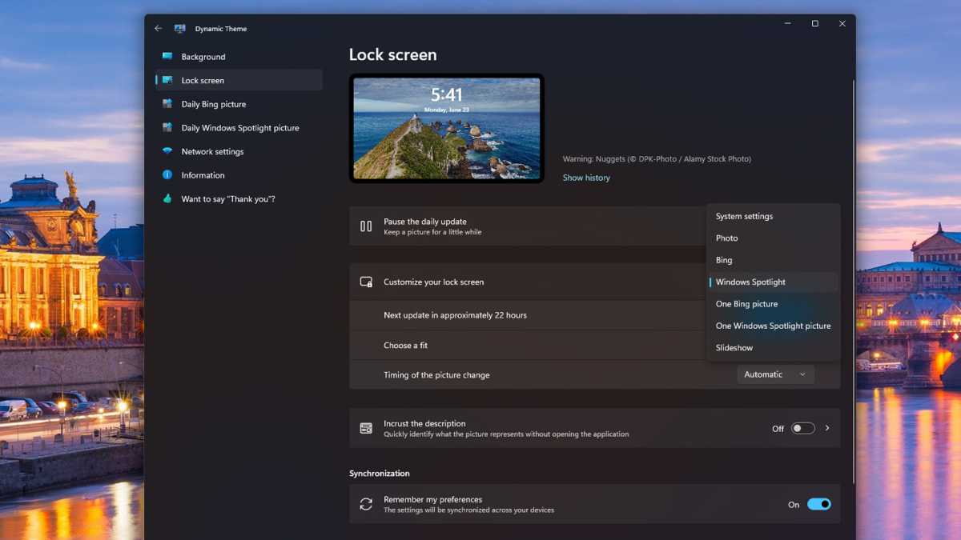Viewport: 961px width, 540px height.
Task: Click the Network settings wifi icon
Action: coord(166,151)
